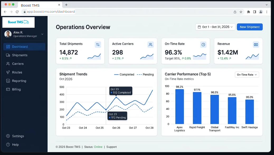Screen dimensions: 274x155
Task: Go to Shipments in sidebar
Action: (24, 55)
